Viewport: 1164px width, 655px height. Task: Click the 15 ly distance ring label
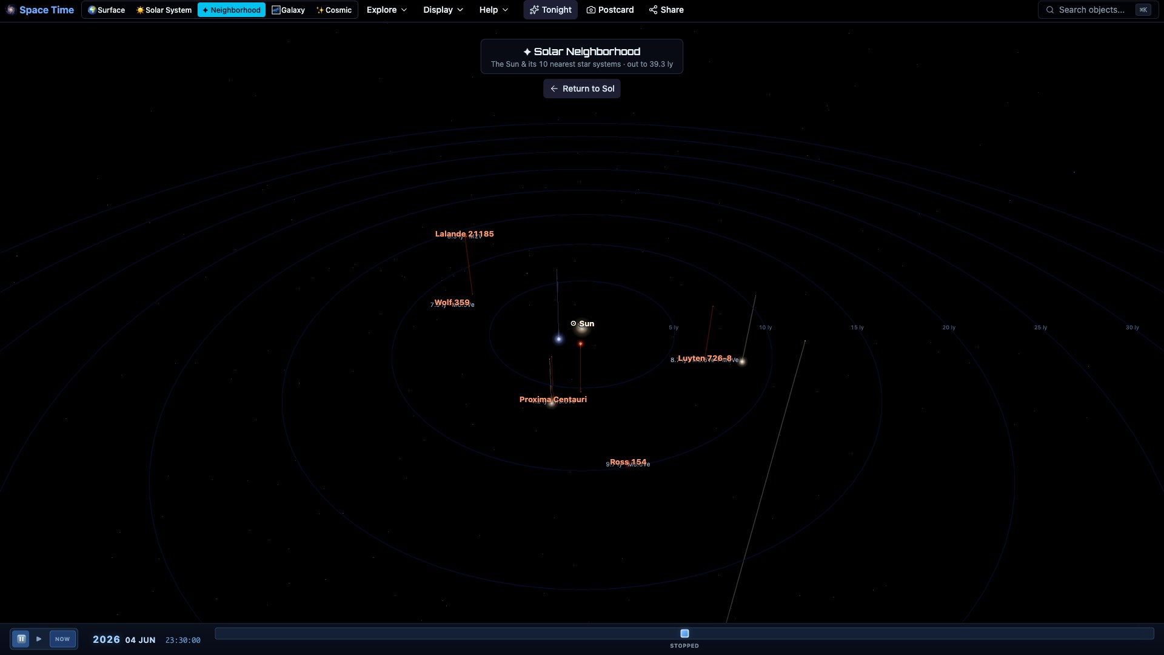[x=857, y=327]
